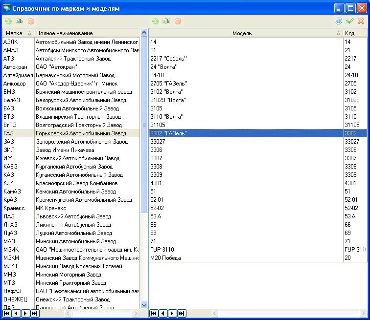
Task: Minimize the Справочник по маркам window
Action: (x=339, y=8)
